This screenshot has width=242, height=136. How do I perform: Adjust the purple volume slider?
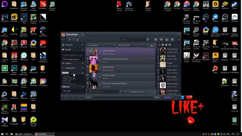[x=168, y=97]
